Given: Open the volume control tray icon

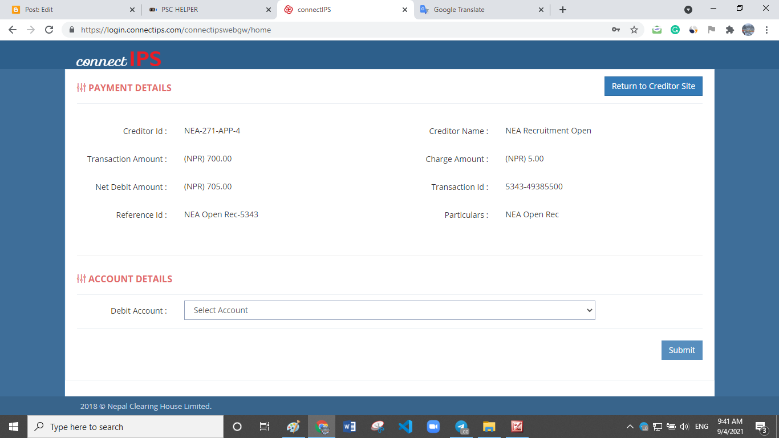Looking at the screenshot, I should [685, 427].
